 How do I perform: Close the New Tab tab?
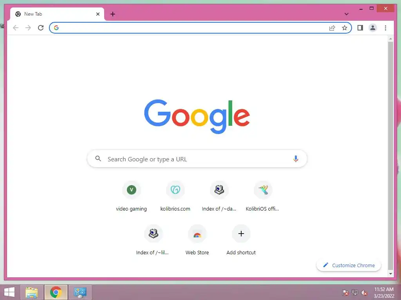pyautogui.click(x=98, y=14)
